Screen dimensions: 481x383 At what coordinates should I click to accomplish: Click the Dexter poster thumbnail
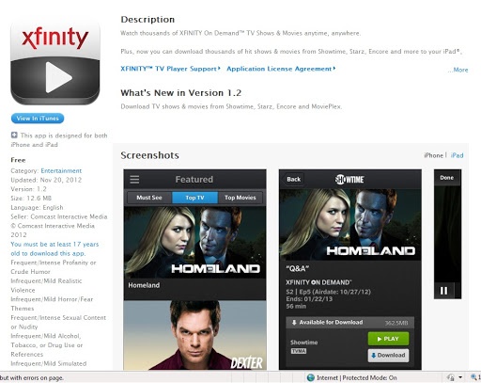(x=194, y=335)
